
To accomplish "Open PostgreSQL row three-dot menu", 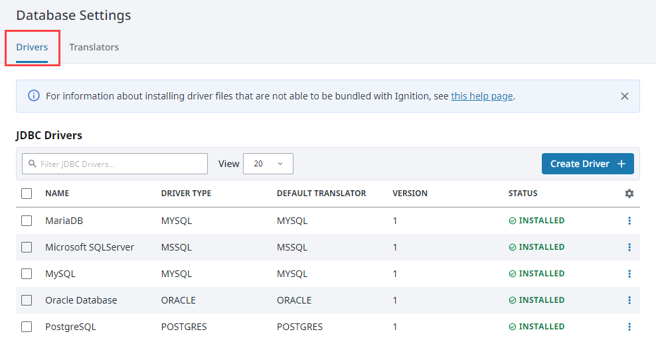I will pos(629,327).
